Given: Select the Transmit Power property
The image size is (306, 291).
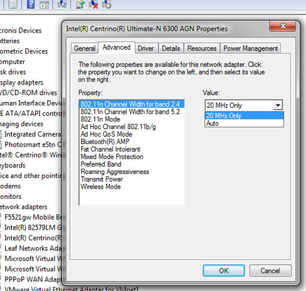Looking at the screenshot, I should pos(101,179).
